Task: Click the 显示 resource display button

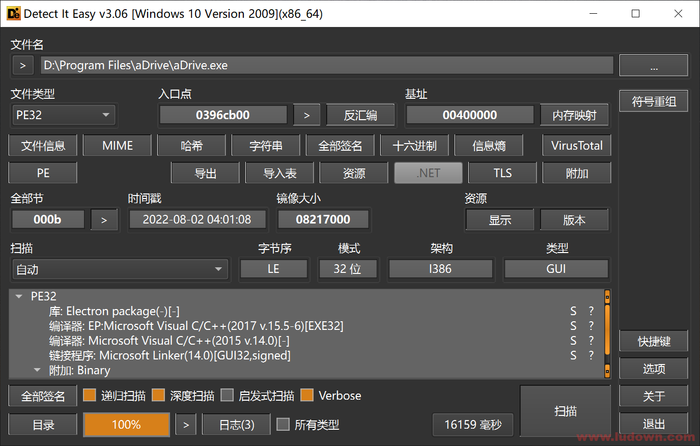Action: point(500,220)
